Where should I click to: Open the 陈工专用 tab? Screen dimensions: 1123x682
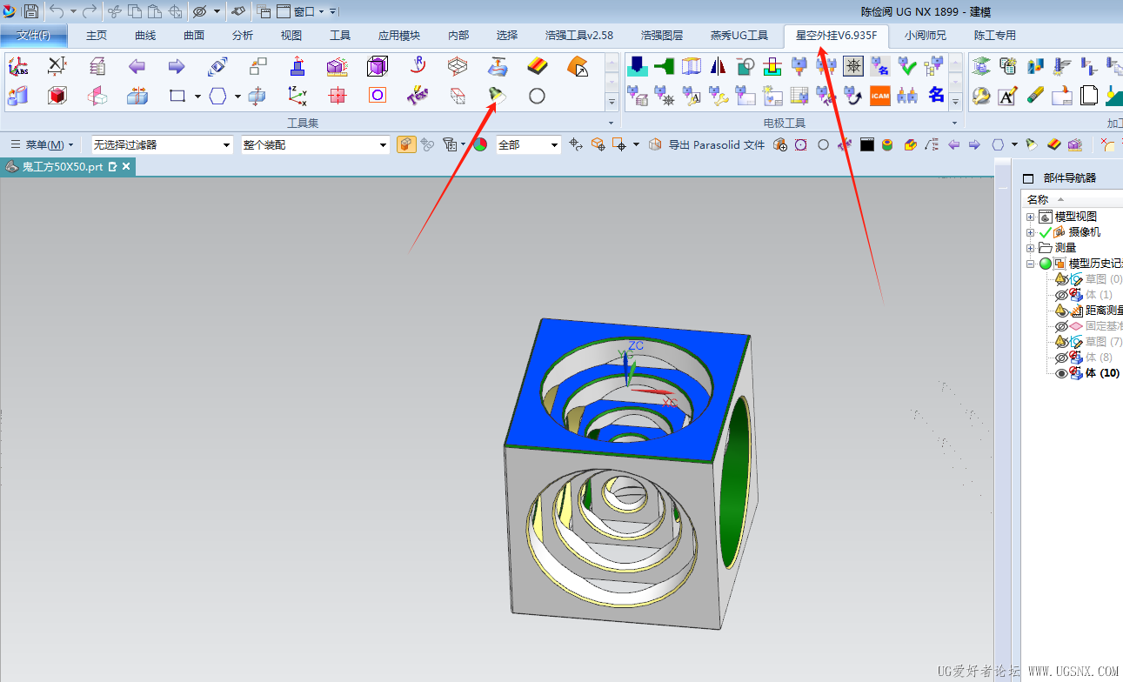tap(995, 36)
